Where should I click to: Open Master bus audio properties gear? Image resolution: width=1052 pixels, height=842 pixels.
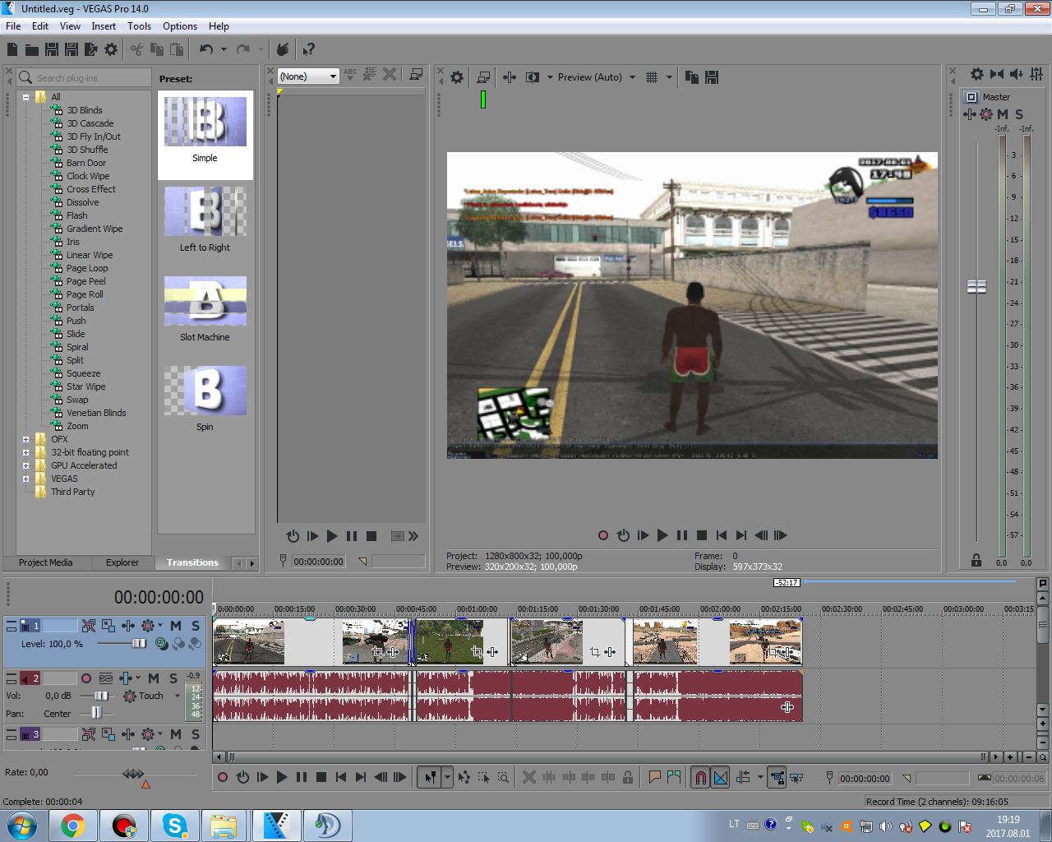[x=977, y=74]
